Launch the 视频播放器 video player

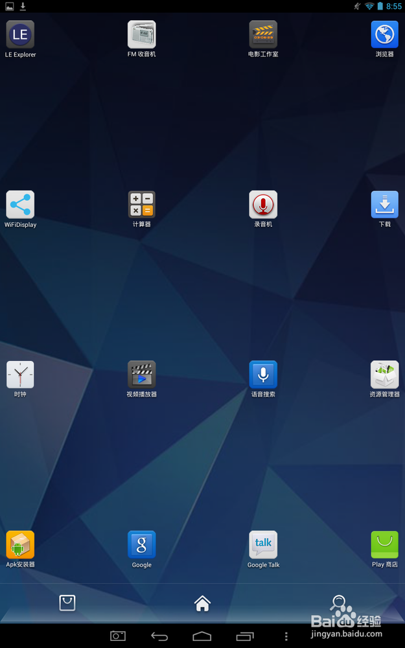pos(142,375)
